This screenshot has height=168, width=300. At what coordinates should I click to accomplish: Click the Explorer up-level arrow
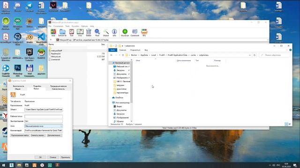pyautogui.click(x=123, y=55)
